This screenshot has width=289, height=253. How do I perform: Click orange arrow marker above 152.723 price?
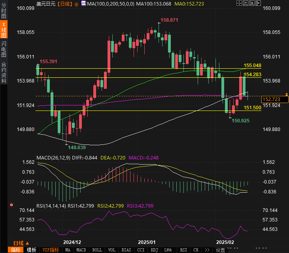[286, 94]
